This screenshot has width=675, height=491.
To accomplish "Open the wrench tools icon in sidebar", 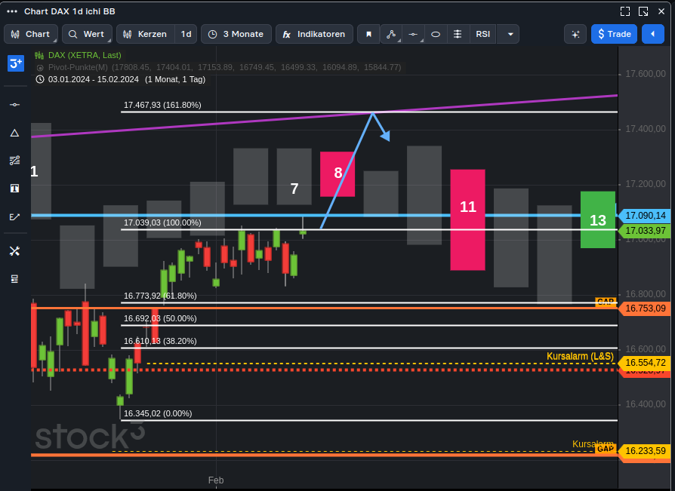I will pyautogui.click(x=14, y=251).
